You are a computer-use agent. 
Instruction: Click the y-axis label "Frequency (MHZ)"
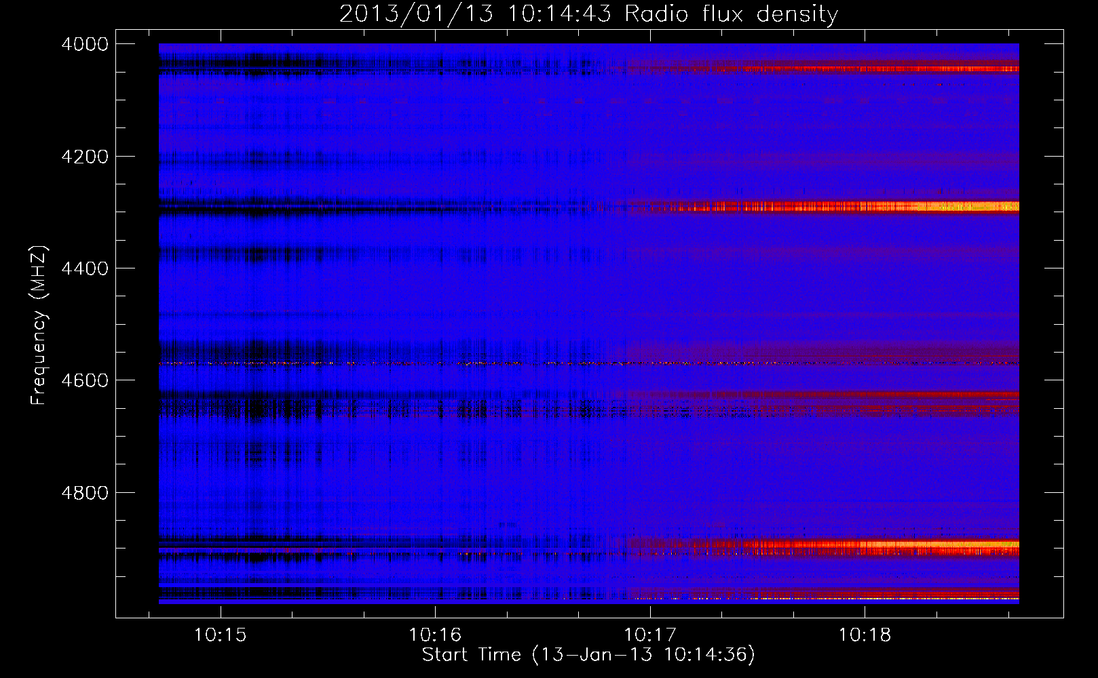click(x=39, y=325)
